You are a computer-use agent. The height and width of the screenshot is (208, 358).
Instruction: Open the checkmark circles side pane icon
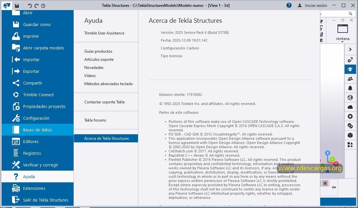(x=350, y=126)
